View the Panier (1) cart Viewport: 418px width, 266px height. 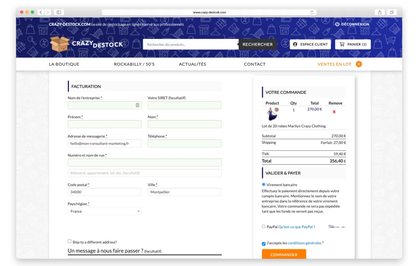point(353,44)
